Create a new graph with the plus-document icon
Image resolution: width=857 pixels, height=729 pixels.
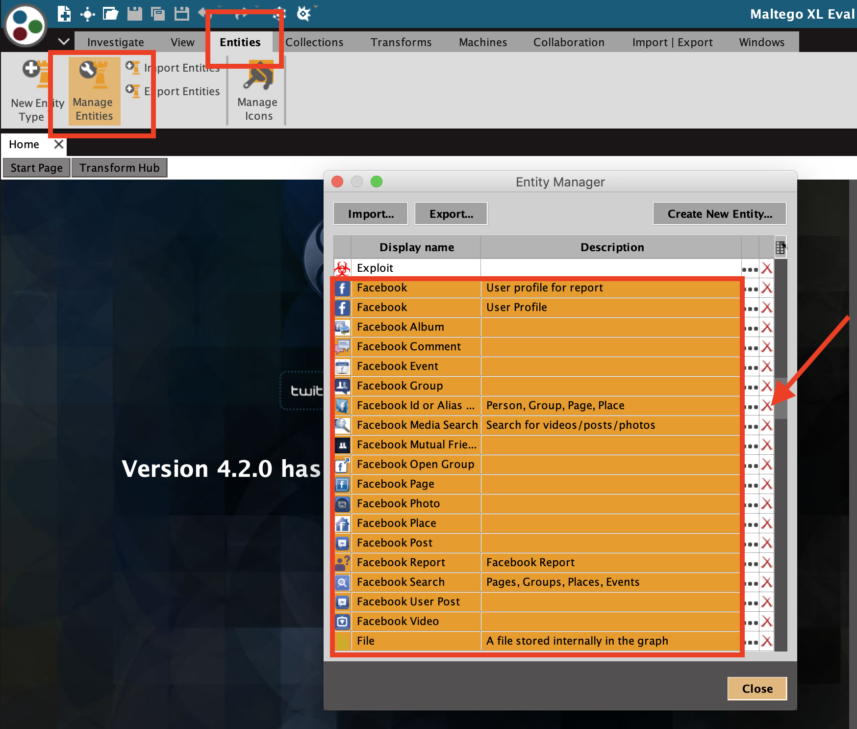64,13
